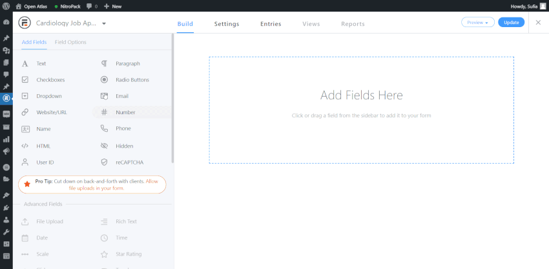Click the Add Fields Here drop area
This screenshot has width=549, height=269.
[361, 110]
